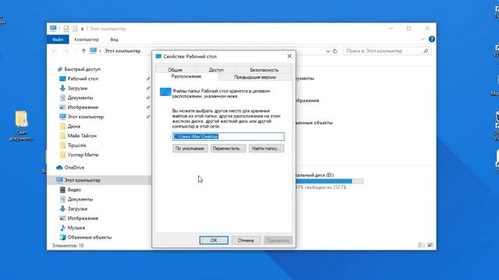Switch to Предыдущие версии tab
This screenshot has width=499, height=280.
pos(255,77)
